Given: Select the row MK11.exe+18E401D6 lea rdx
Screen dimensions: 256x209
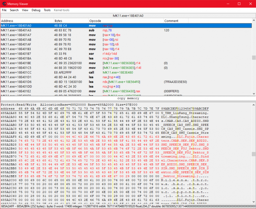Looking at the screenshot, I should pos(126,82).
